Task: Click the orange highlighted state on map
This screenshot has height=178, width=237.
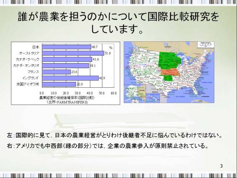Action: [170, 72]
